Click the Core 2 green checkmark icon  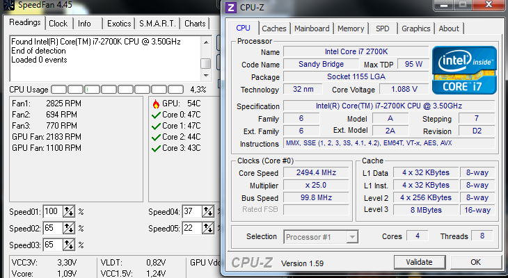[156, 137]
